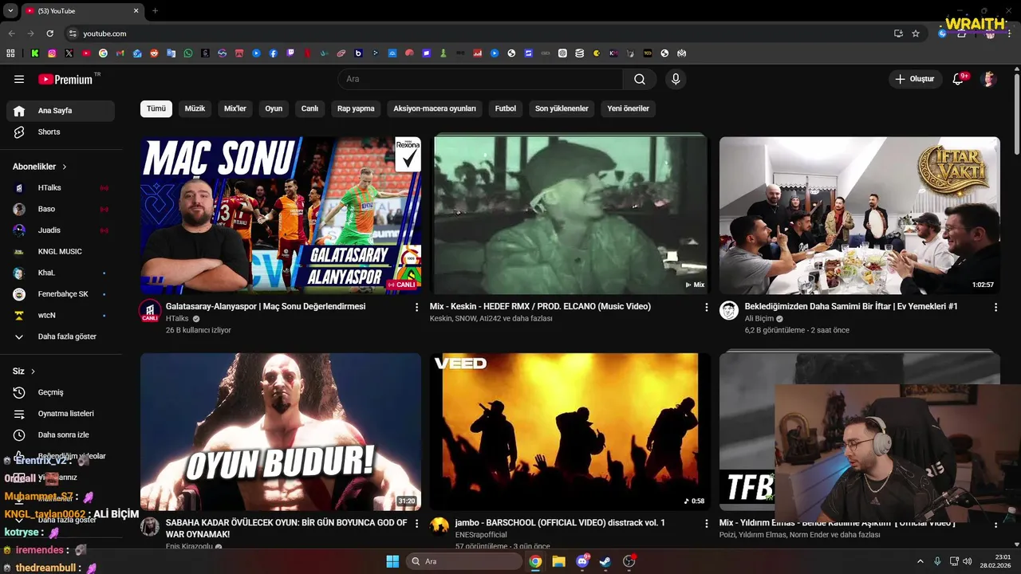
Task: Open the God of War OYUN BUDUR thumbnail
Action: [x=281, y=431]
